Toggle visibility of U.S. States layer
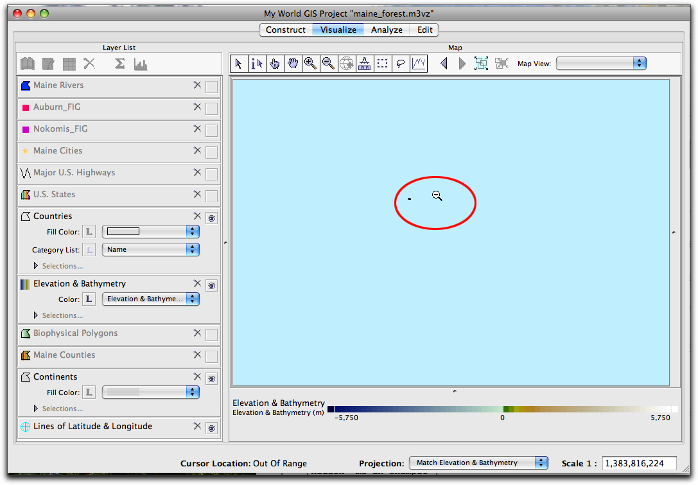 point(211,196)
